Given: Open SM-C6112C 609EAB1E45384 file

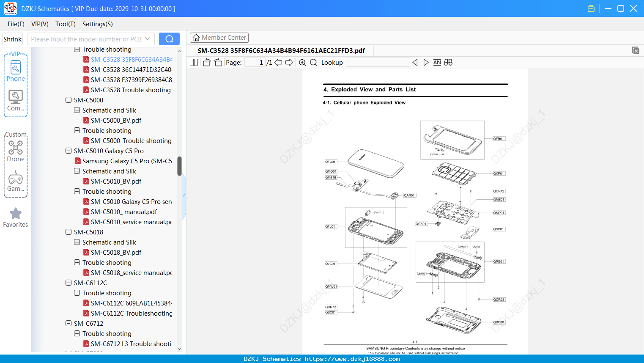Looking at the screenshot, I should point(131,303).
